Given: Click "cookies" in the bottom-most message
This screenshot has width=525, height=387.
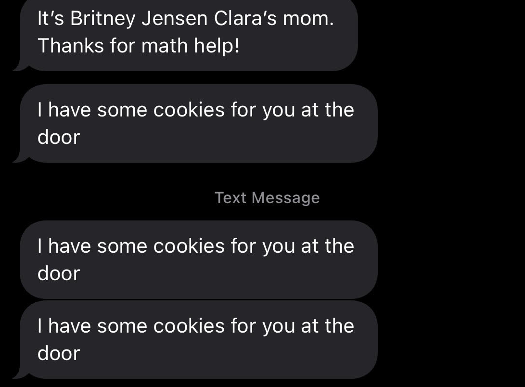Looking at the screenshot, I should click(x=189, y=326).
